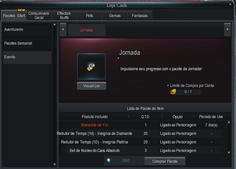The image size is (236, 169).
Task: Select Pacotes Semanal category
Action: coord(27,43)
